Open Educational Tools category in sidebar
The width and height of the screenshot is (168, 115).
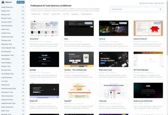pos(13,100)
